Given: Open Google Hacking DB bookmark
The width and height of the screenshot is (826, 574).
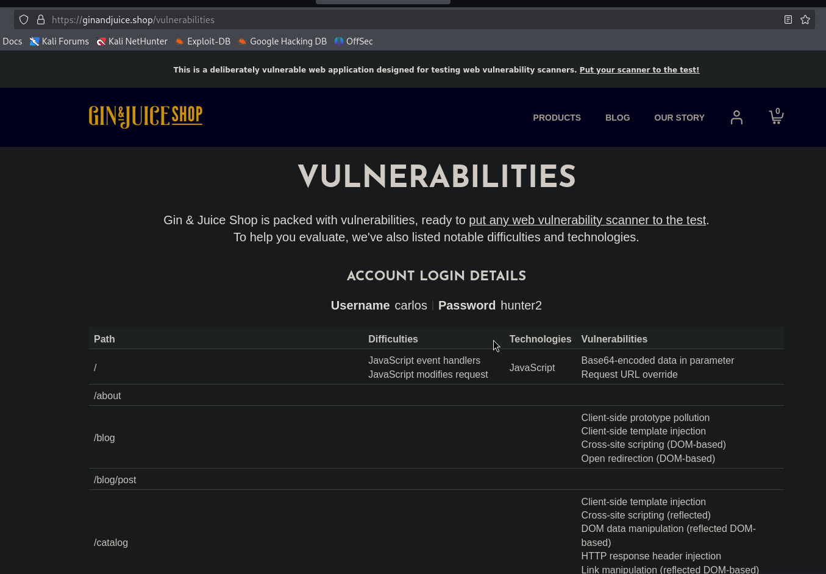Looking at the screenshot, I should click(282, 41).
